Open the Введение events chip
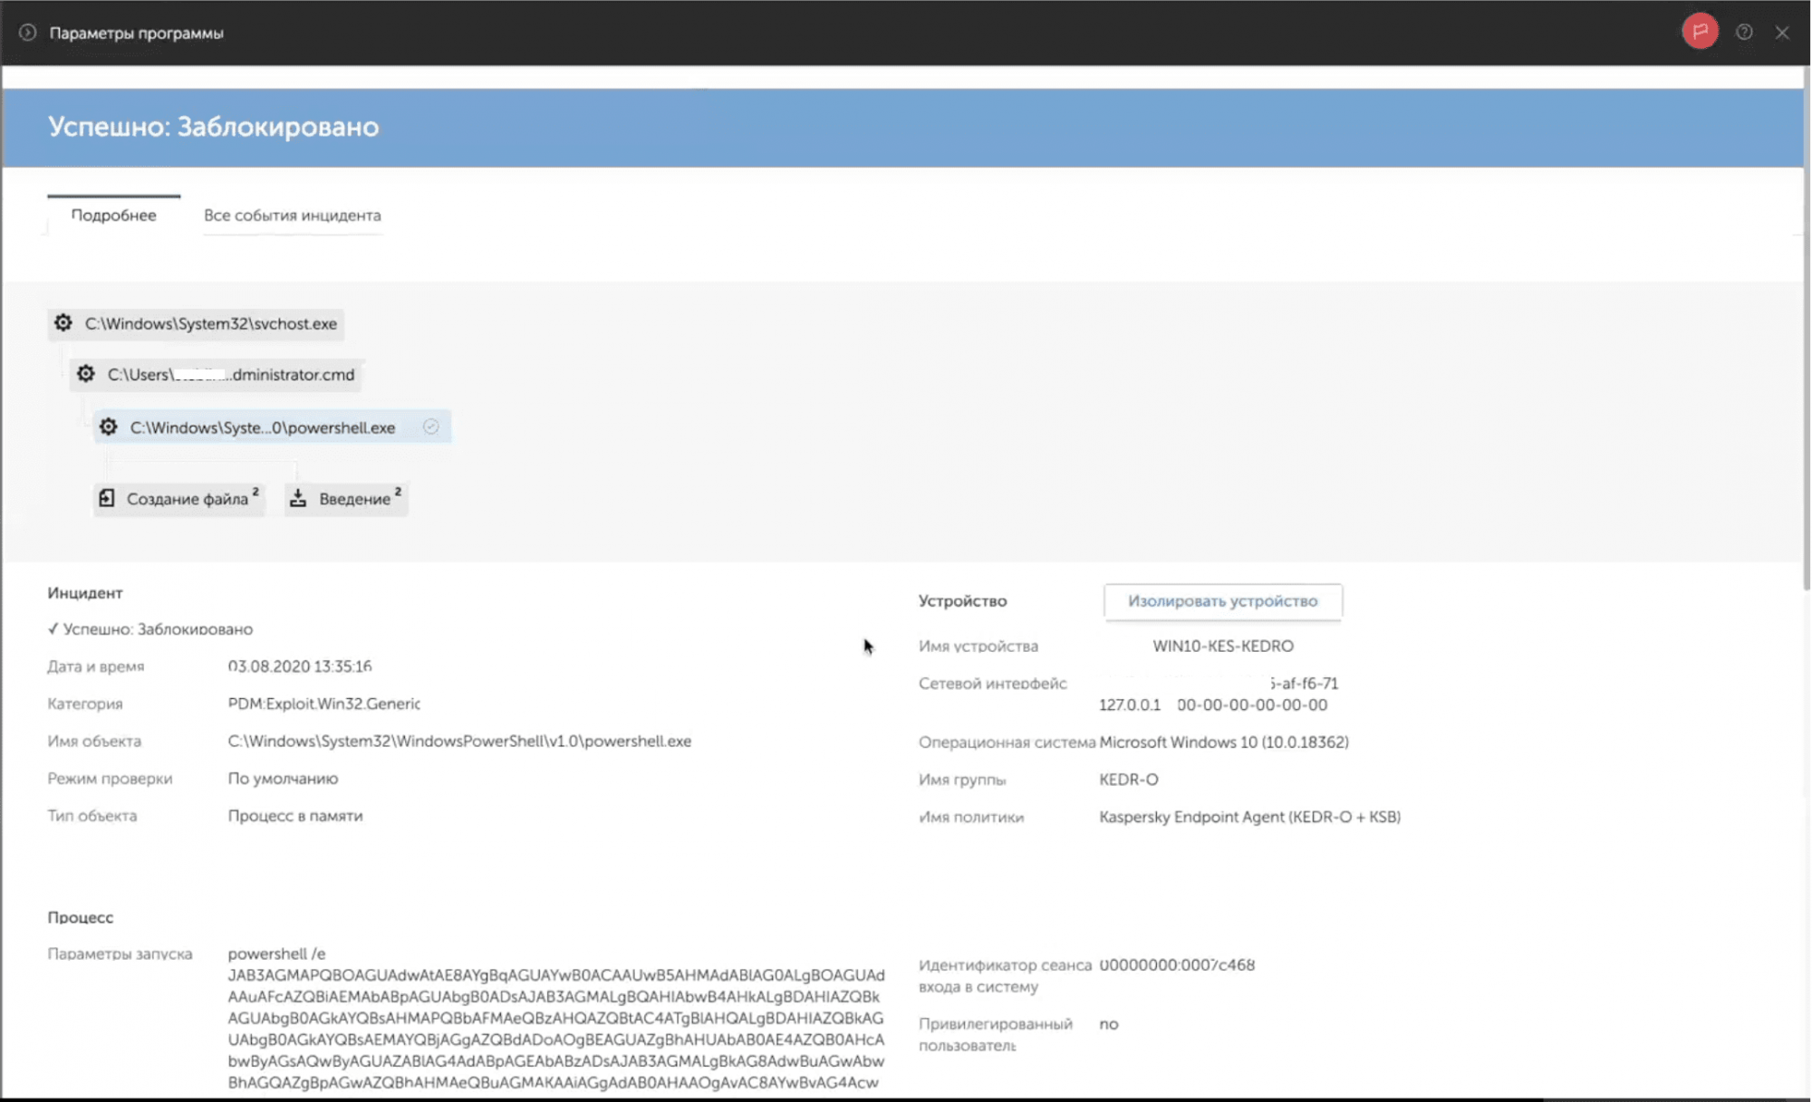Viewport: 1812px width, 1102px height. [354, 499]
